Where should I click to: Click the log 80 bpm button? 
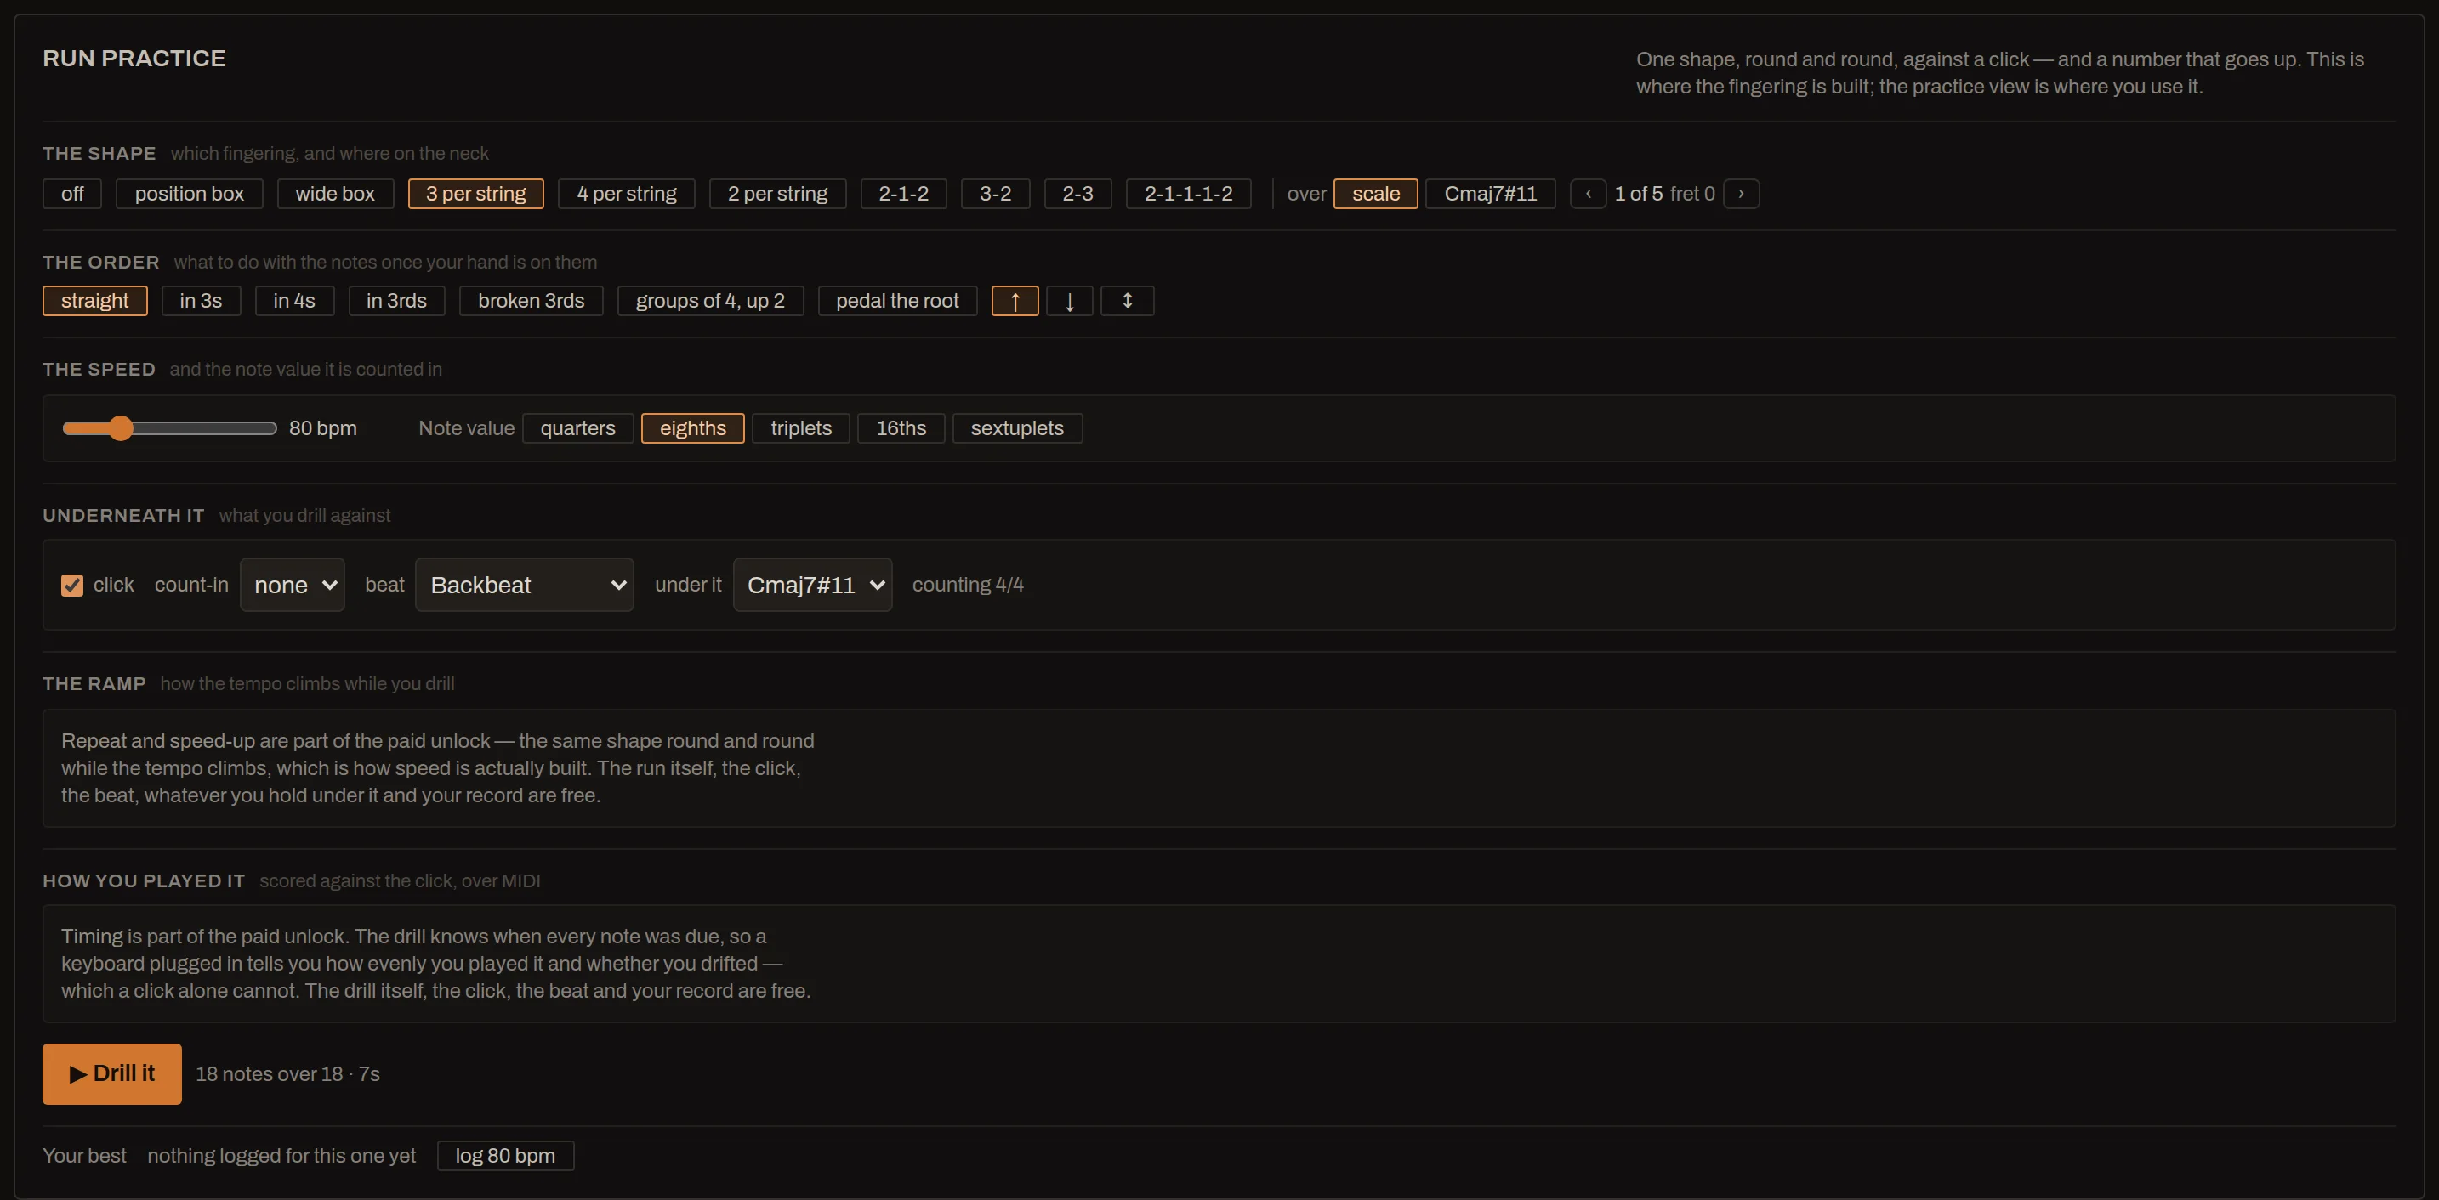tap(506, 1156)
